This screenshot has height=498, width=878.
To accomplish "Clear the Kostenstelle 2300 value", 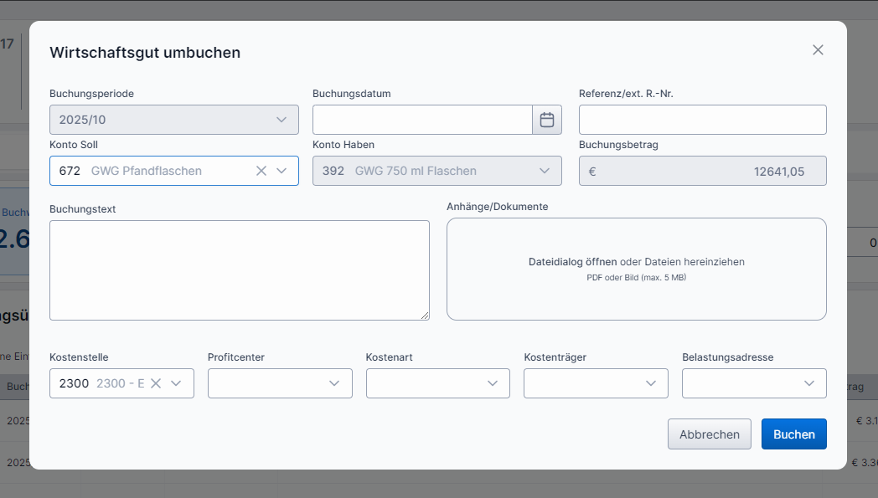I will (x=156, y=383).
